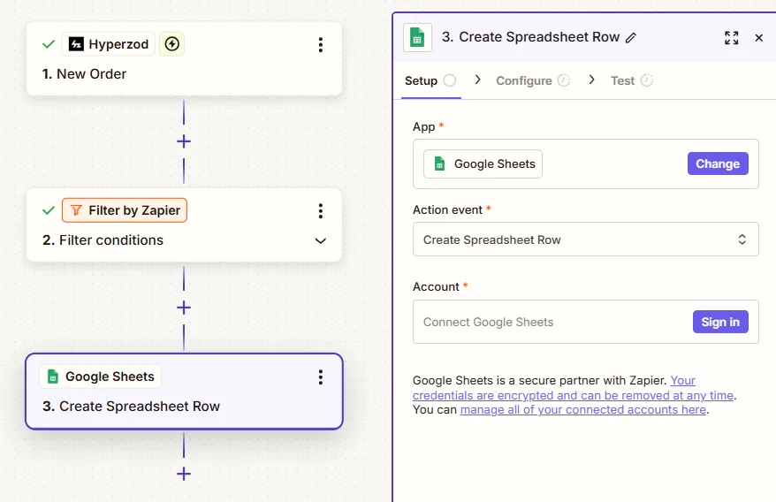Click the instant trigger lightning icon

[x=171, y=44]
